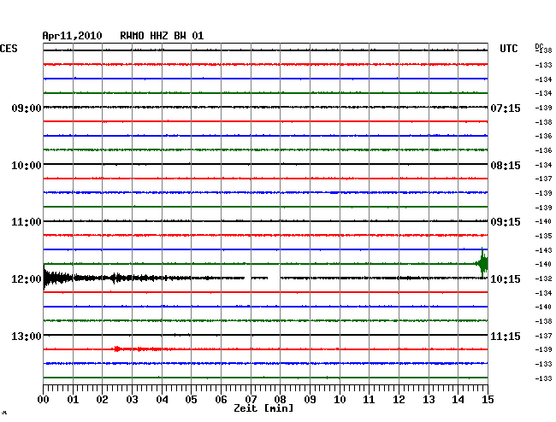
Task: Click the DC offset value '-135'
Action: click(543, 236)
